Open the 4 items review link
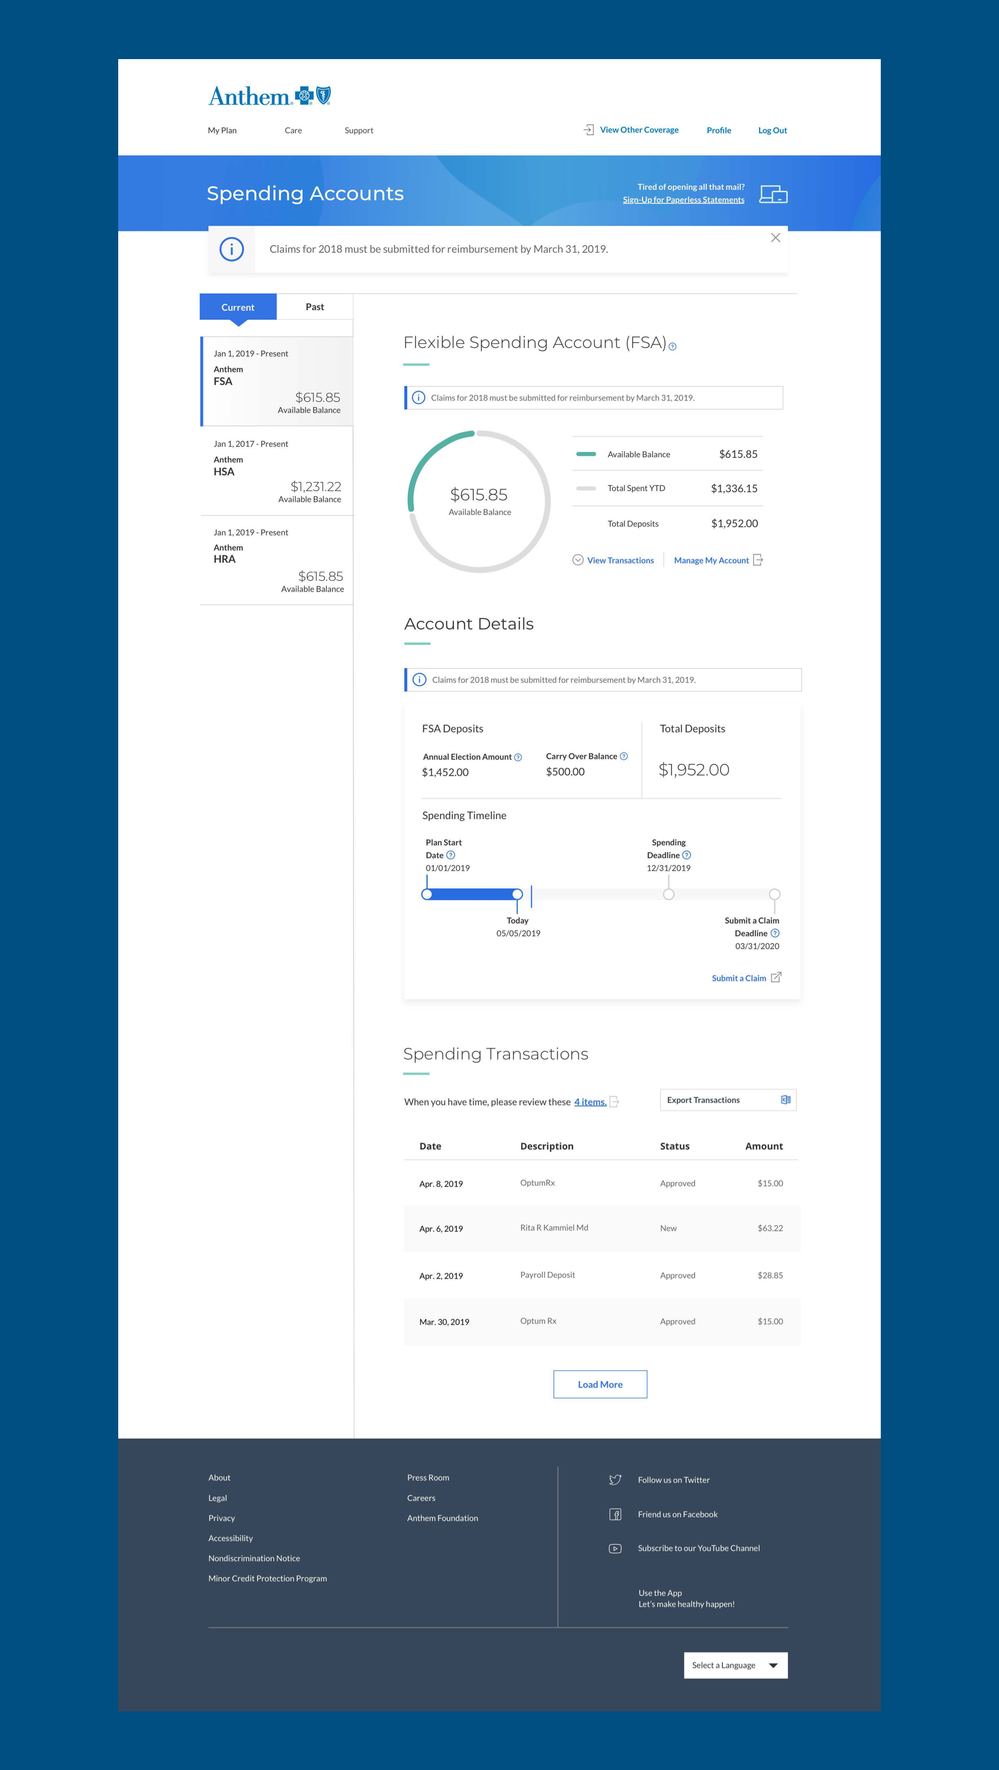The height and width of the screenshot is (1770, 999). point(590,1102)
